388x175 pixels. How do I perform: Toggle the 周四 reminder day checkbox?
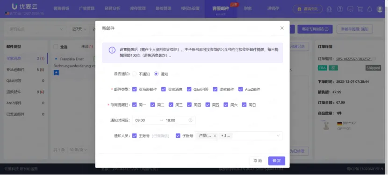click(x=189, y=105)
